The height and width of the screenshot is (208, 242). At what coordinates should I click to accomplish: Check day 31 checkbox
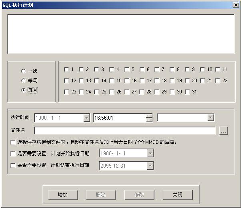click(187, 92)
